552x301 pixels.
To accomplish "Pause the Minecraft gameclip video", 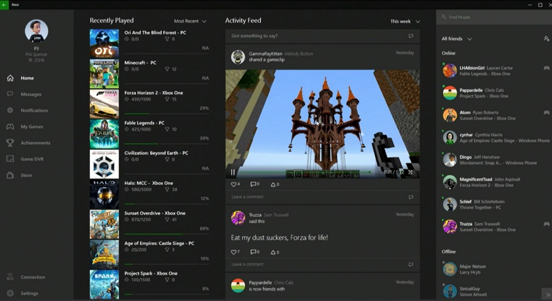I will 233,172.
